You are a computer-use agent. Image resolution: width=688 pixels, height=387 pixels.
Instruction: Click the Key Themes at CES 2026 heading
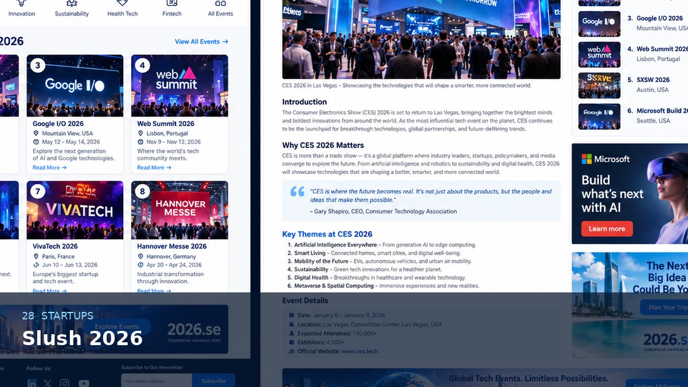(327, 234)
